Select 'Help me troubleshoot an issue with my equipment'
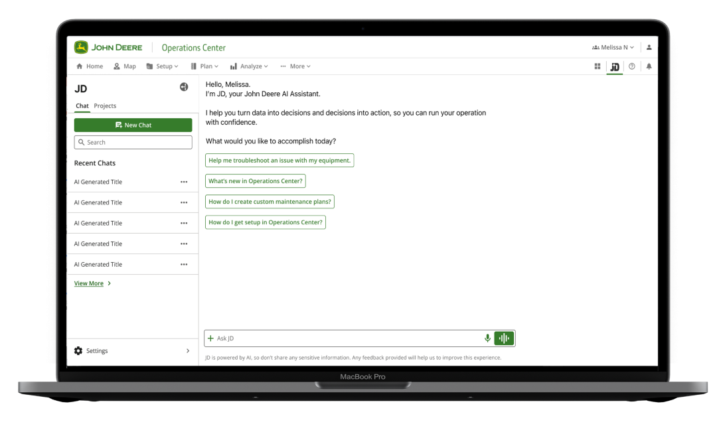Image resolution: width=717 pixels, height=424 pixels. click(279, 161)
